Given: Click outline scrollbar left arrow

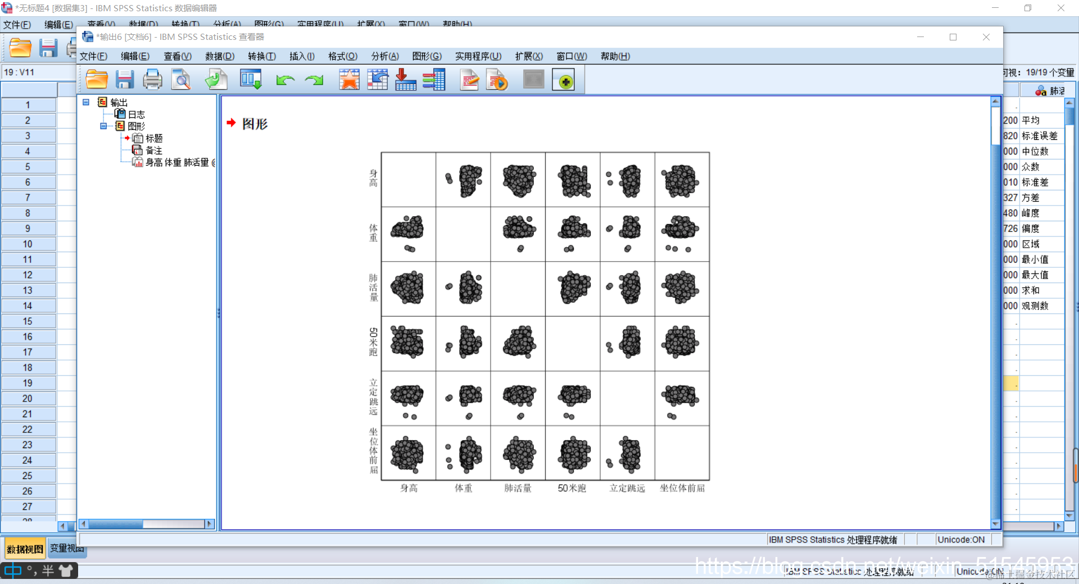Looking at the screenshot, I should [83, 524].
